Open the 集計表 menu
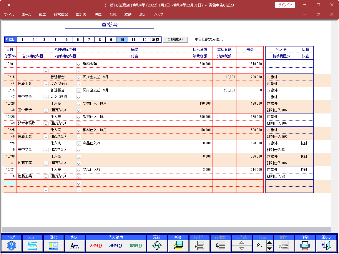The image size is (339, 254). 81,15
